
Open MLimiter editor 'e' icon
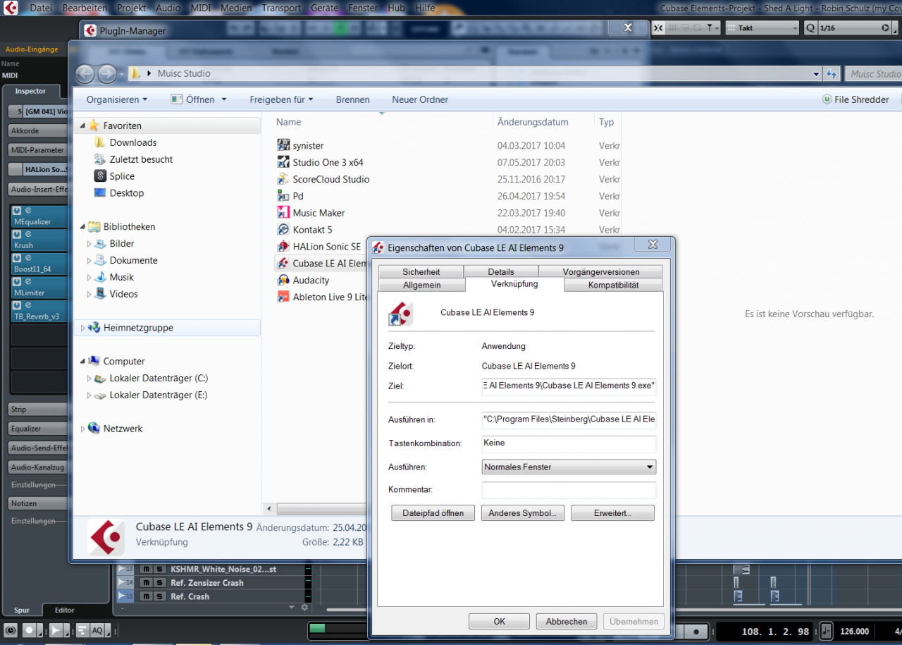coord(28,281)
